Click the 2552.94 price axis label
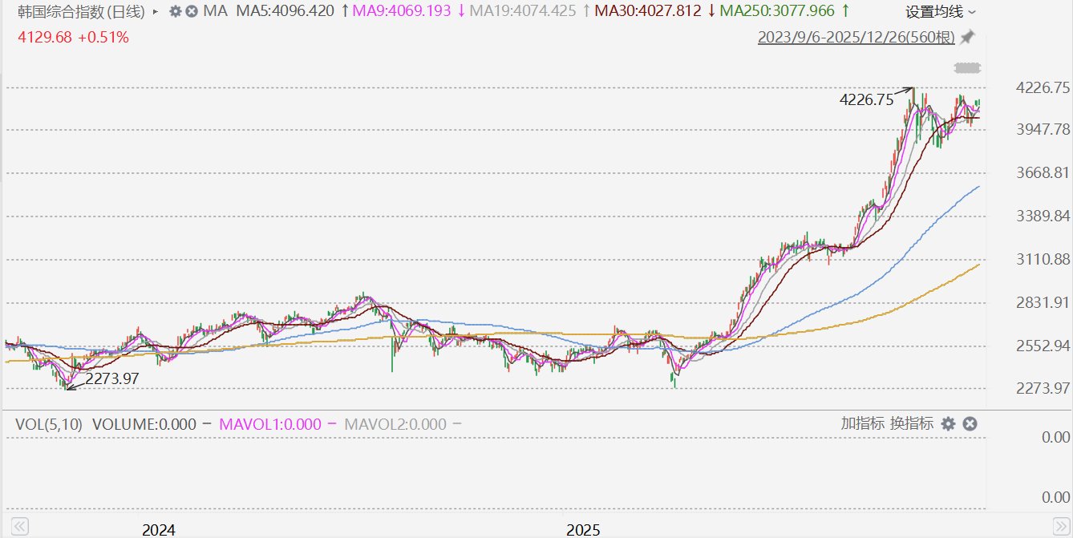1073x538 pixels. click(1043, 346)
